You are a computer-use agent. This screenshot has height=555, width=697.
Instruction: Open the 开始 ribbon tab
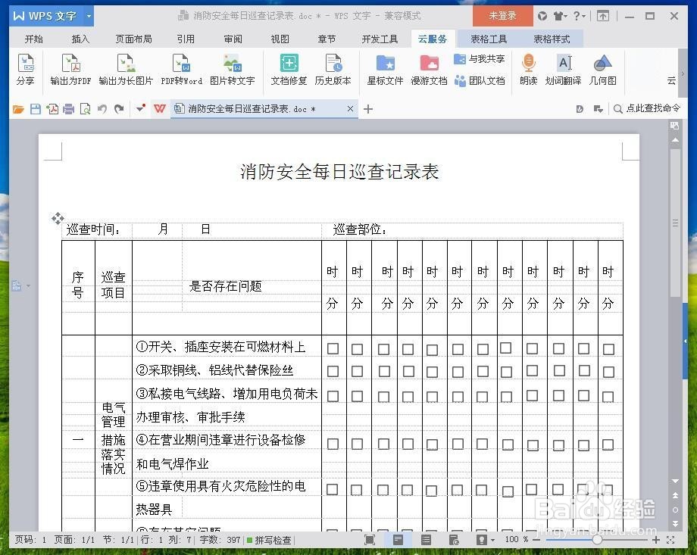[x=34, y=39]
